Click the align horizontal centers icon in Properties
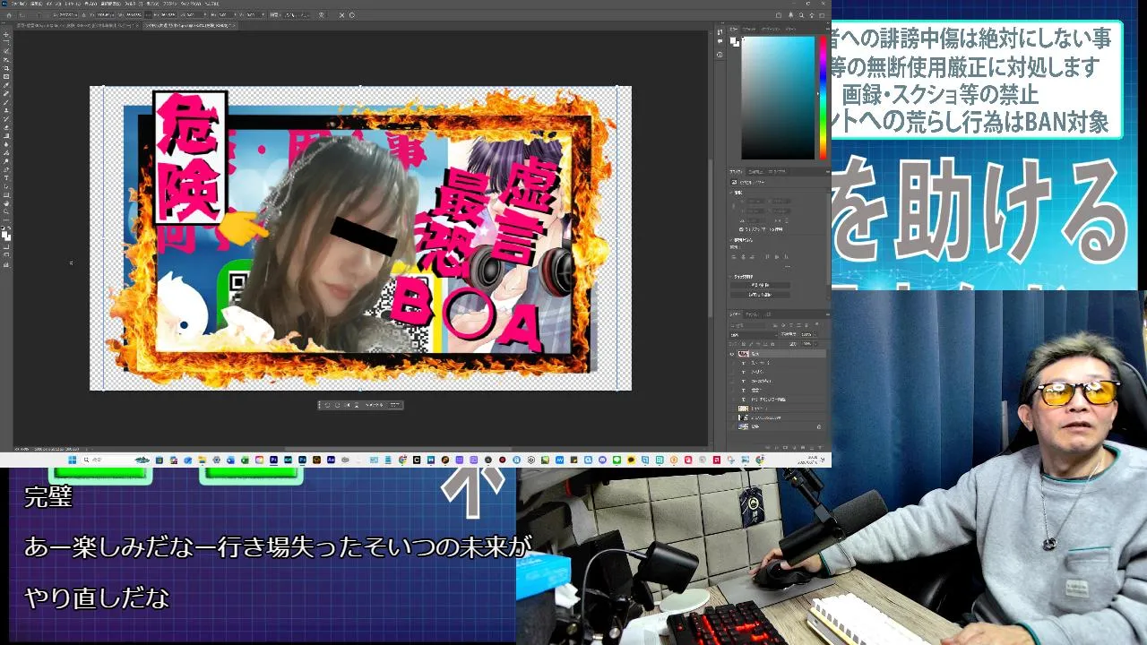This screenshot has height=645, width=1147. click(x=743, y=257)
